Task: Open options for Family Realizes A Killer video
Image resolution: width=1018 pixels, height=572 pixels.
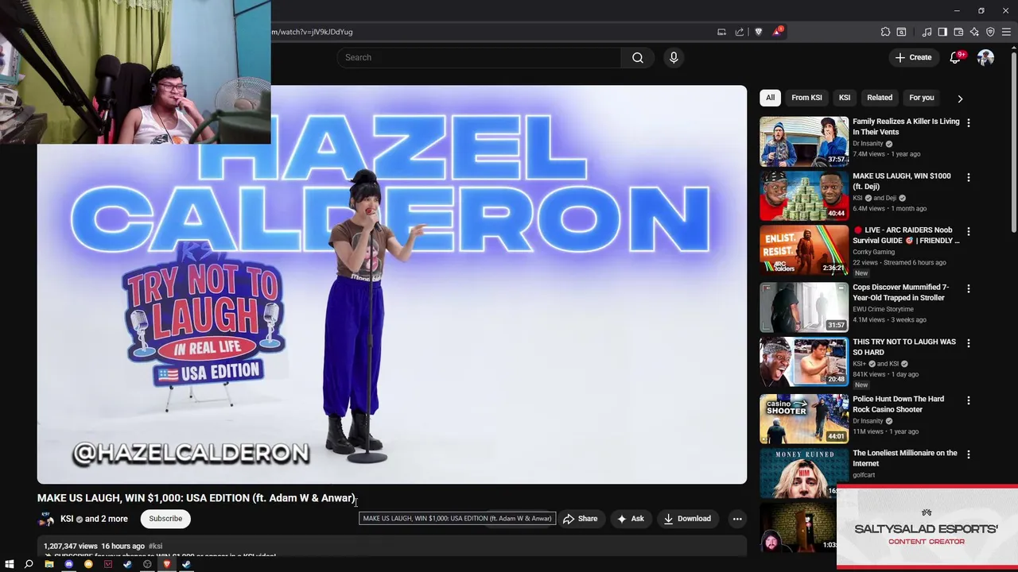Action: click(x=968, y=122)
